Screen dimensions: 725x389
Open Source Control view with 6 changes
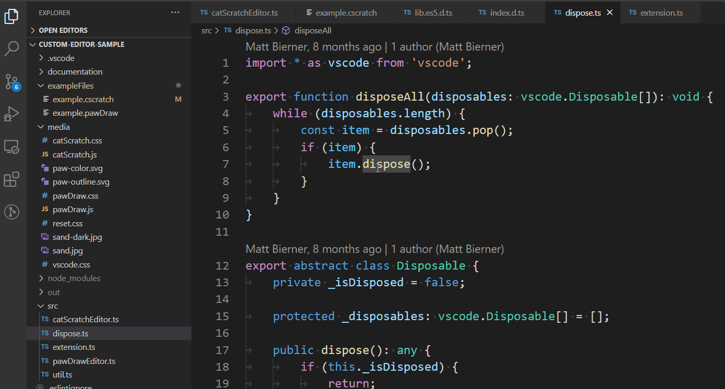12,82
